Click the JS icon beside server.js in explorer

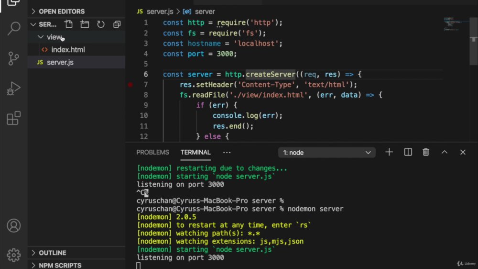pos(40,62)
